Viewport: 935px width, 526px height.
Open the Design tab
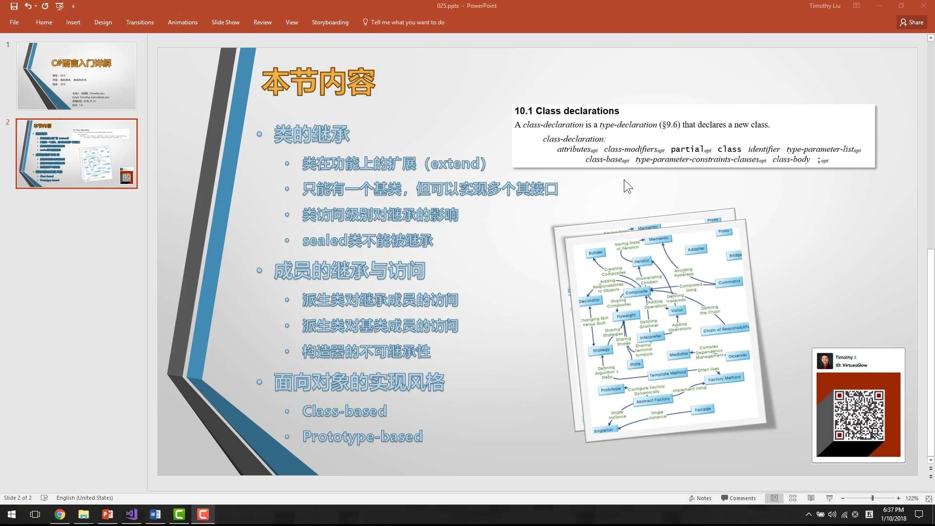pos(103,22)
